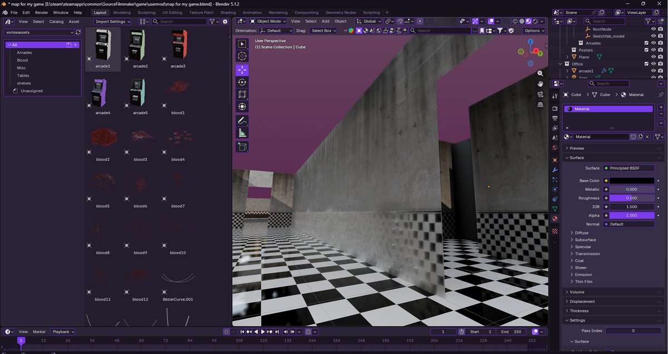This screenshot has width=668, height=354.
Task: Disable arcade1 in renders camera icon
Action: click(x=661, y=71)
